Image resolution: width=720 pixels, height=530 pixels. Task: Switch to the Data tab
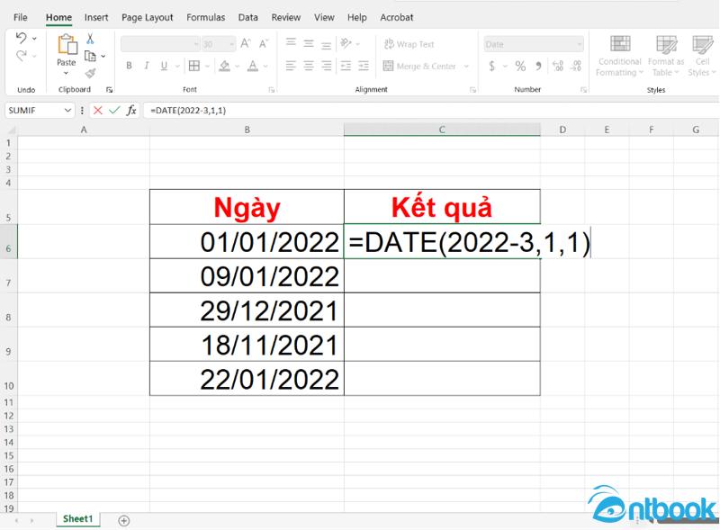click(x=248, y=17)
